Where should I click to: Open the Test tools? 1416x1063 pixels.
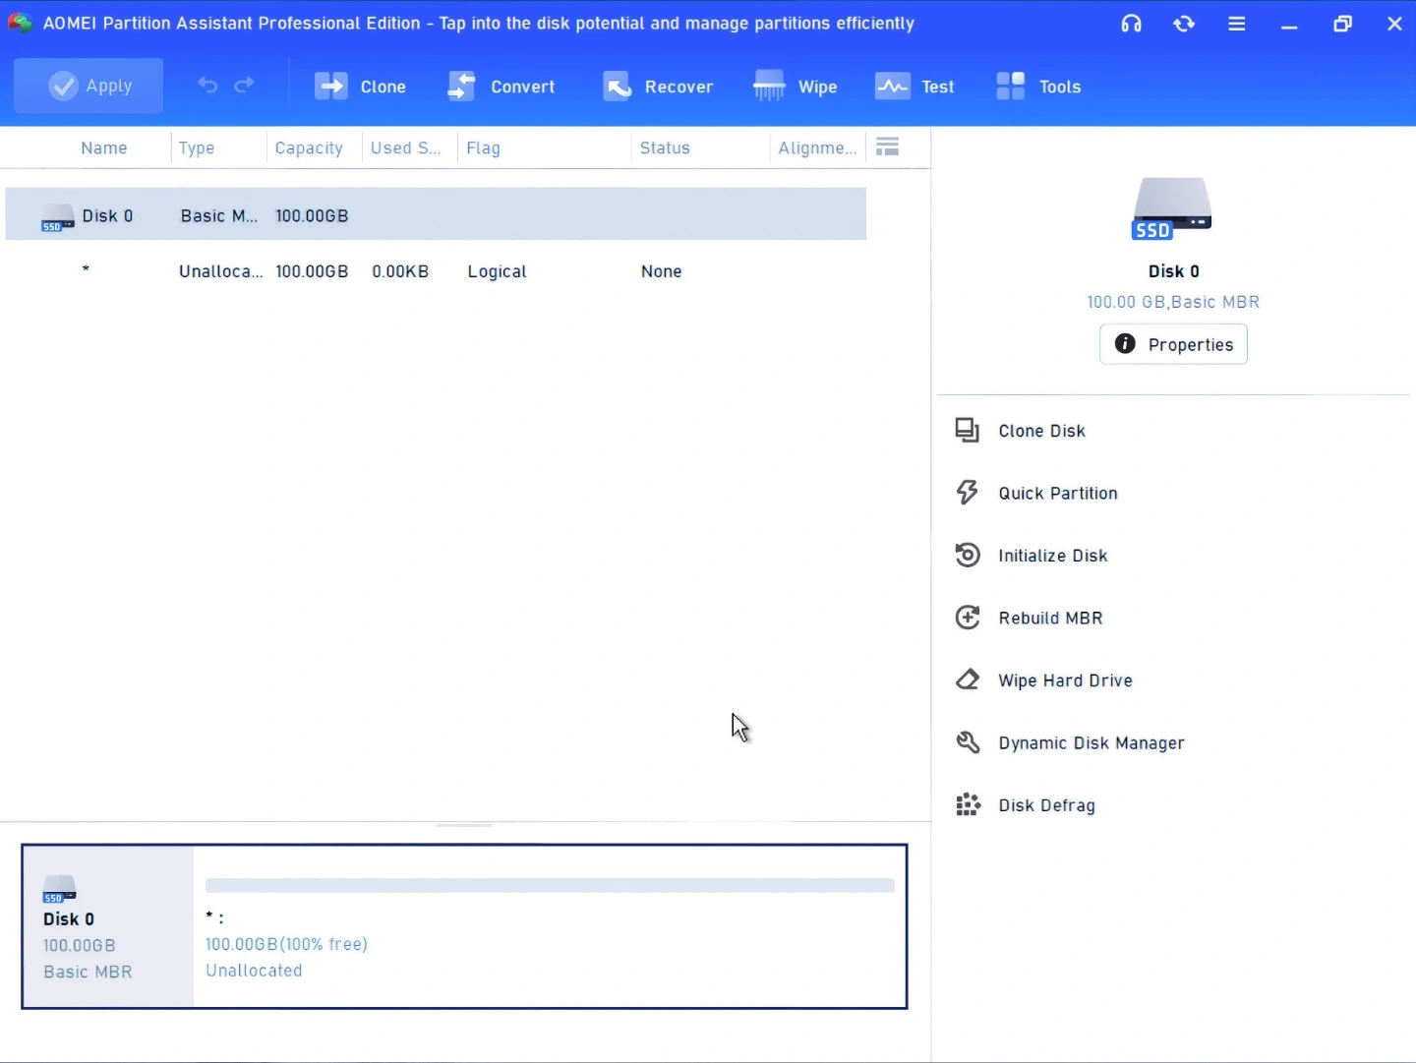click(x=914, y=87)
